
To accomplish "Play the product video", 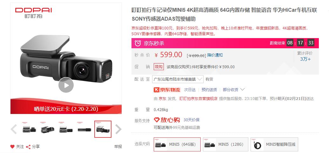I will [66, 85].
